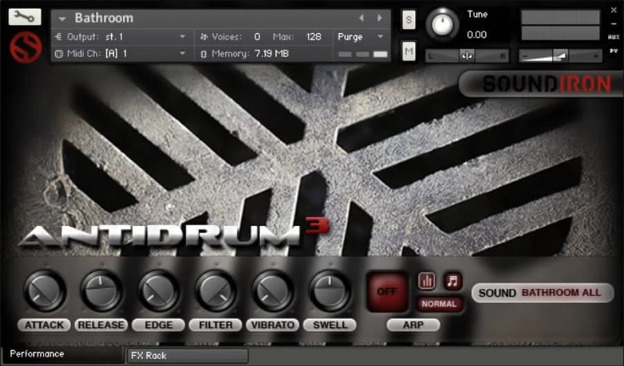Click the Voices count 0
The height and width of the screenshot is (366, 624).
pos(257,37)
